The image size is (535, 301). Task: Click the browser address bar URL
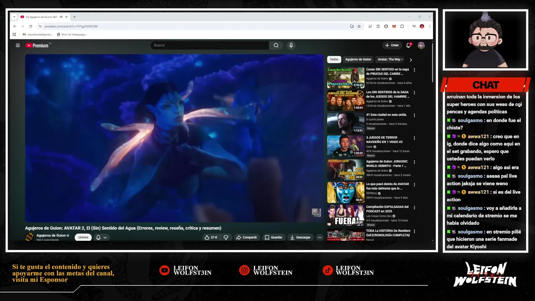click(x=71, y=26)
